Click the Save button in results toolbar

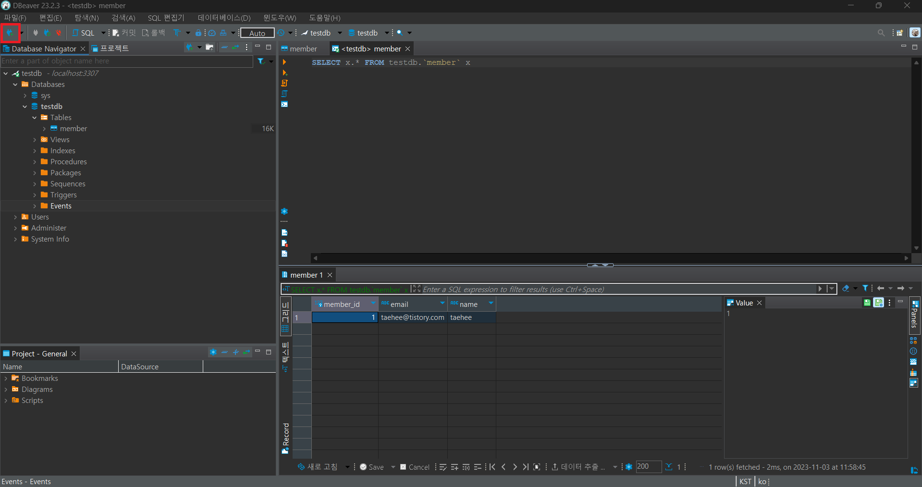point(372,467)
